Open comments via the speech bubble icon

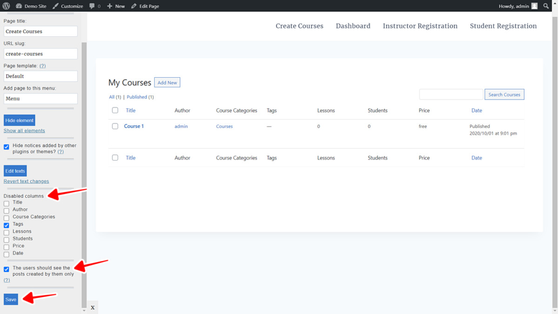93,6
